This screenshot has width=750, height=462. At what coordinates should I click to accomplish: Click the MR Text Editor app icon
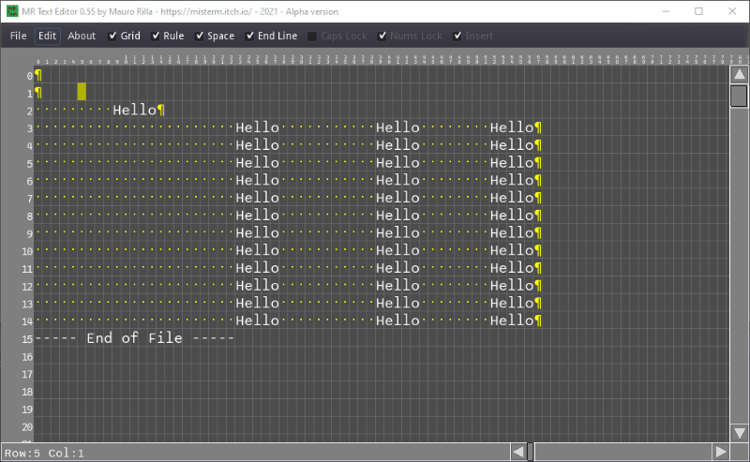(12, 11)
